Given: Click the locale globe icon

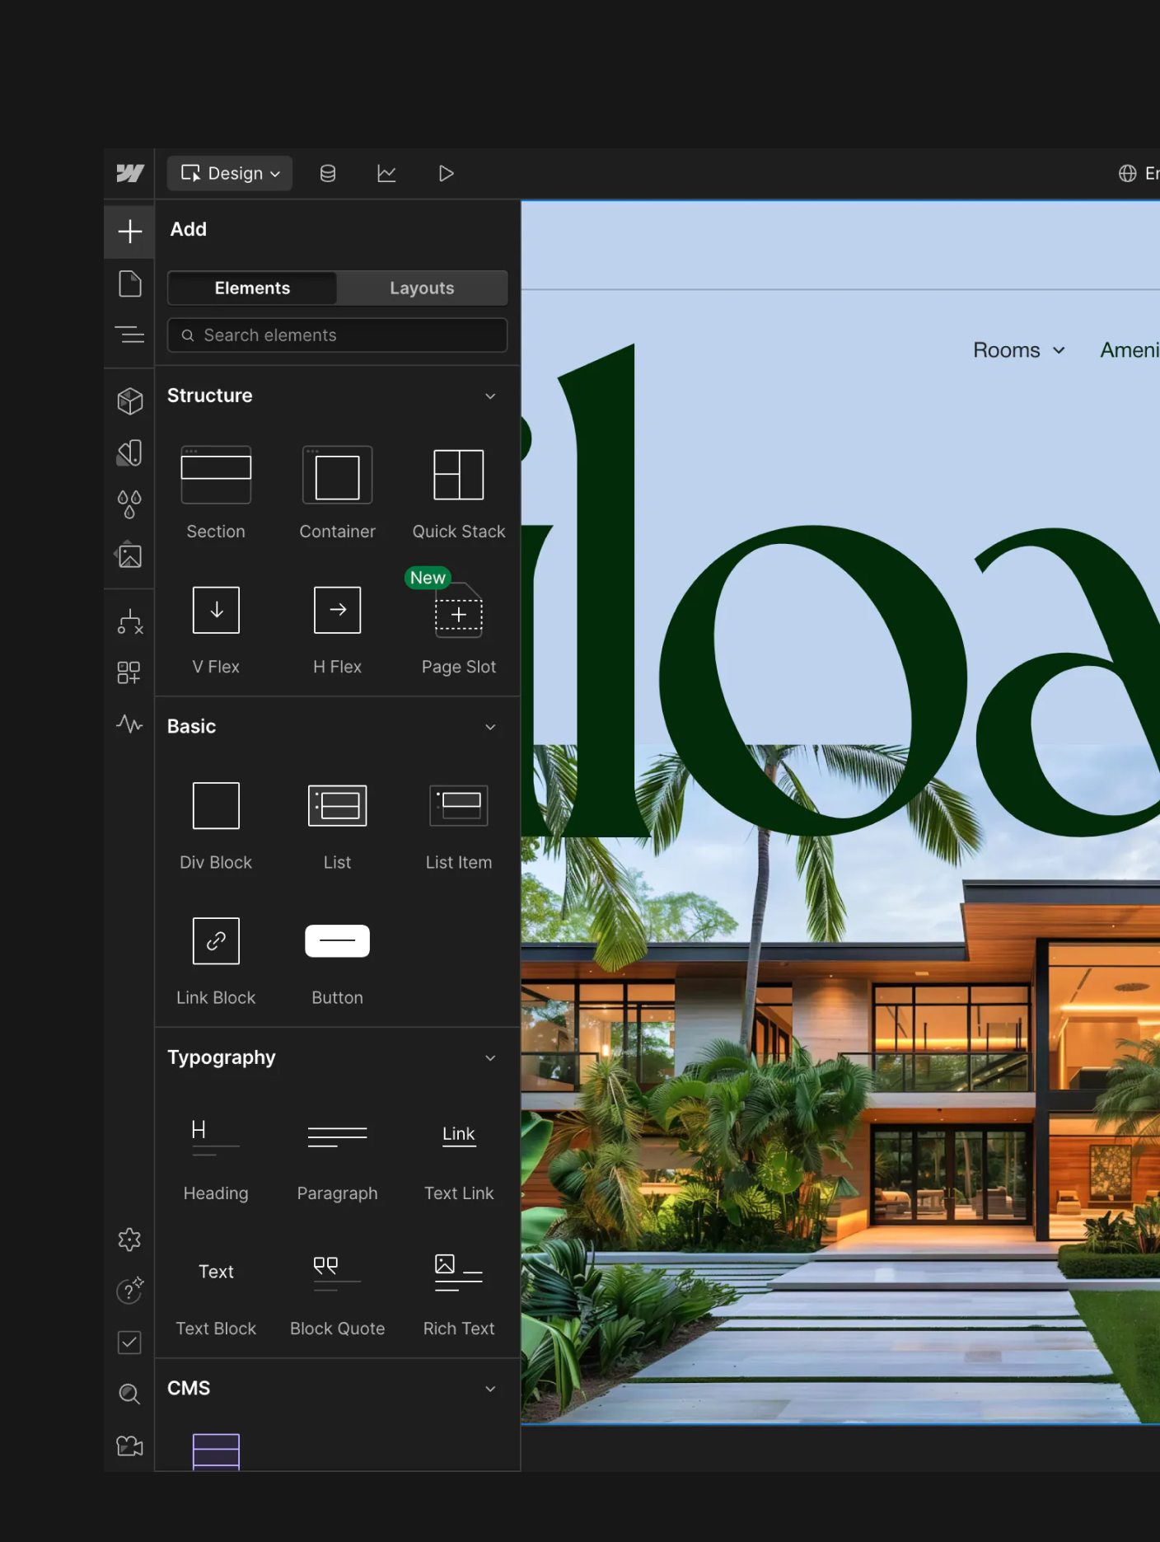Looking at the screenshot, I should [x=1127, y=173].
